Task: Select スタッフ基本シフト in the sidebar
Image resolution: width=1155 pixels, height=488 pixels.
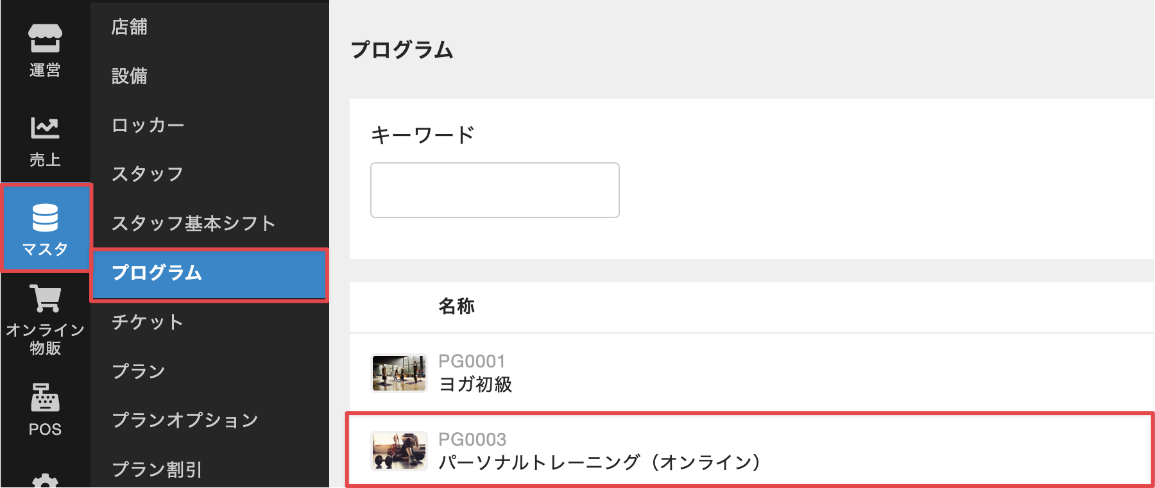Action: pyautogui.click(x=194, y=223)
